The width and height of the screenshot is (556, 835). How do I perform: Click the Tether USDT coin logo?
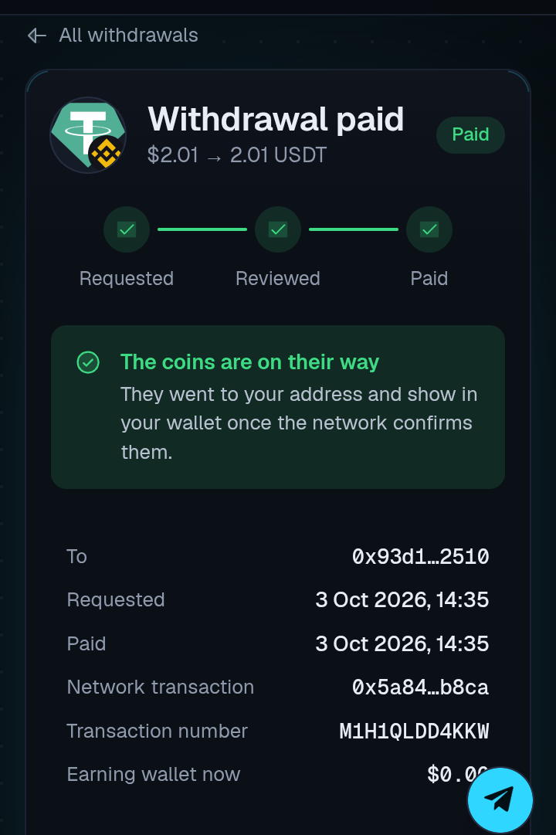click(88, 134)
